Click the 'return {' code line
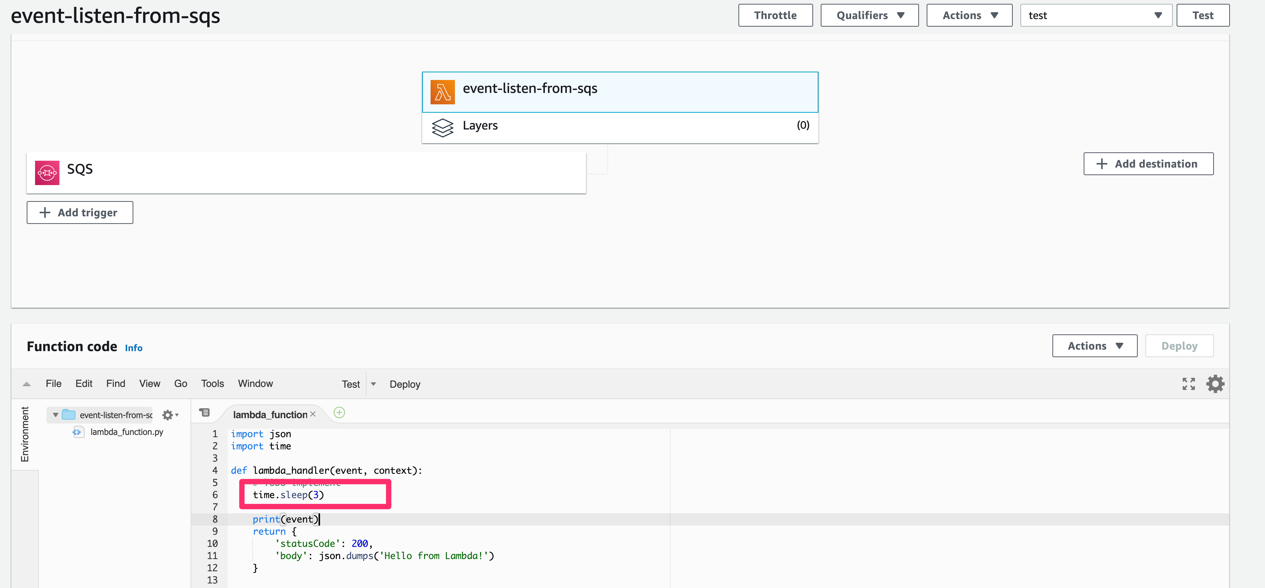This screenshot has width=1265, height=588. click(274, 532)
